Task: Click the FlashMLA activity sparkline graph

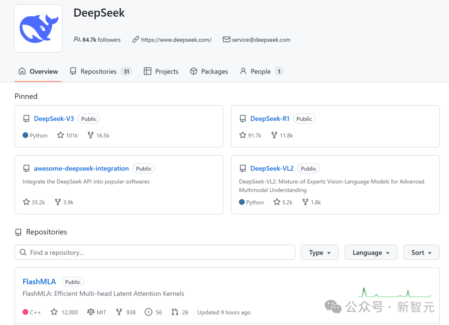Action: (x=395, y=293)
